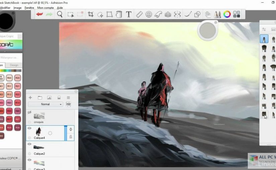
Task: Hide the Calque3 layer
Action: pyautogui.click(x=29, y=160)
